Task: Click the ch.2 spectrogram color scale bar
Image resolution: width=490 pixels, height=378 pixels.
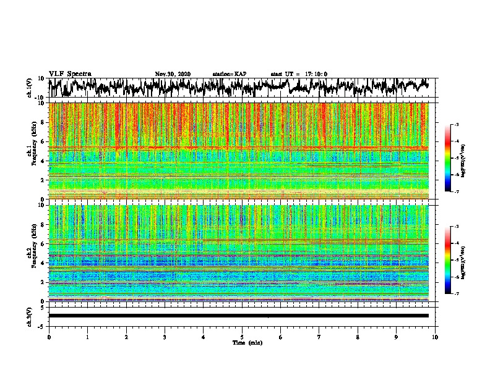Action: click(x=447, y=260)
